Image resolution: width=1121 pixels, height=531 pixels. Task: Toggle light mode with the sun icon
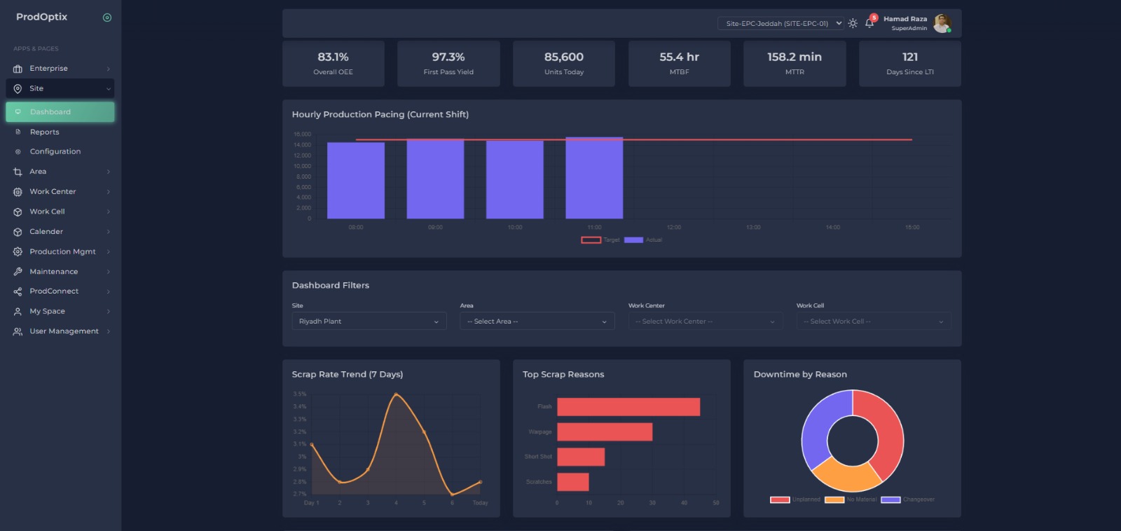click(x=853, y=23)
